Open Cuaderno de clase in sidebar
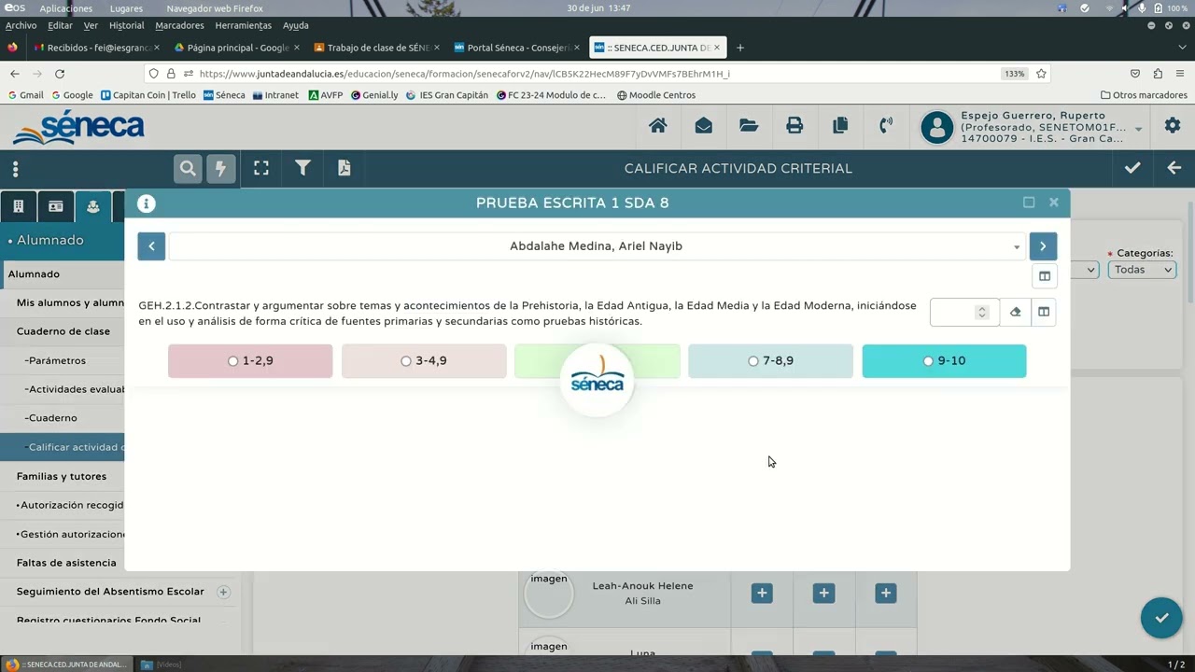This screenshot has width=1195, height=672. pyautogui.click(x=63, y=331)
